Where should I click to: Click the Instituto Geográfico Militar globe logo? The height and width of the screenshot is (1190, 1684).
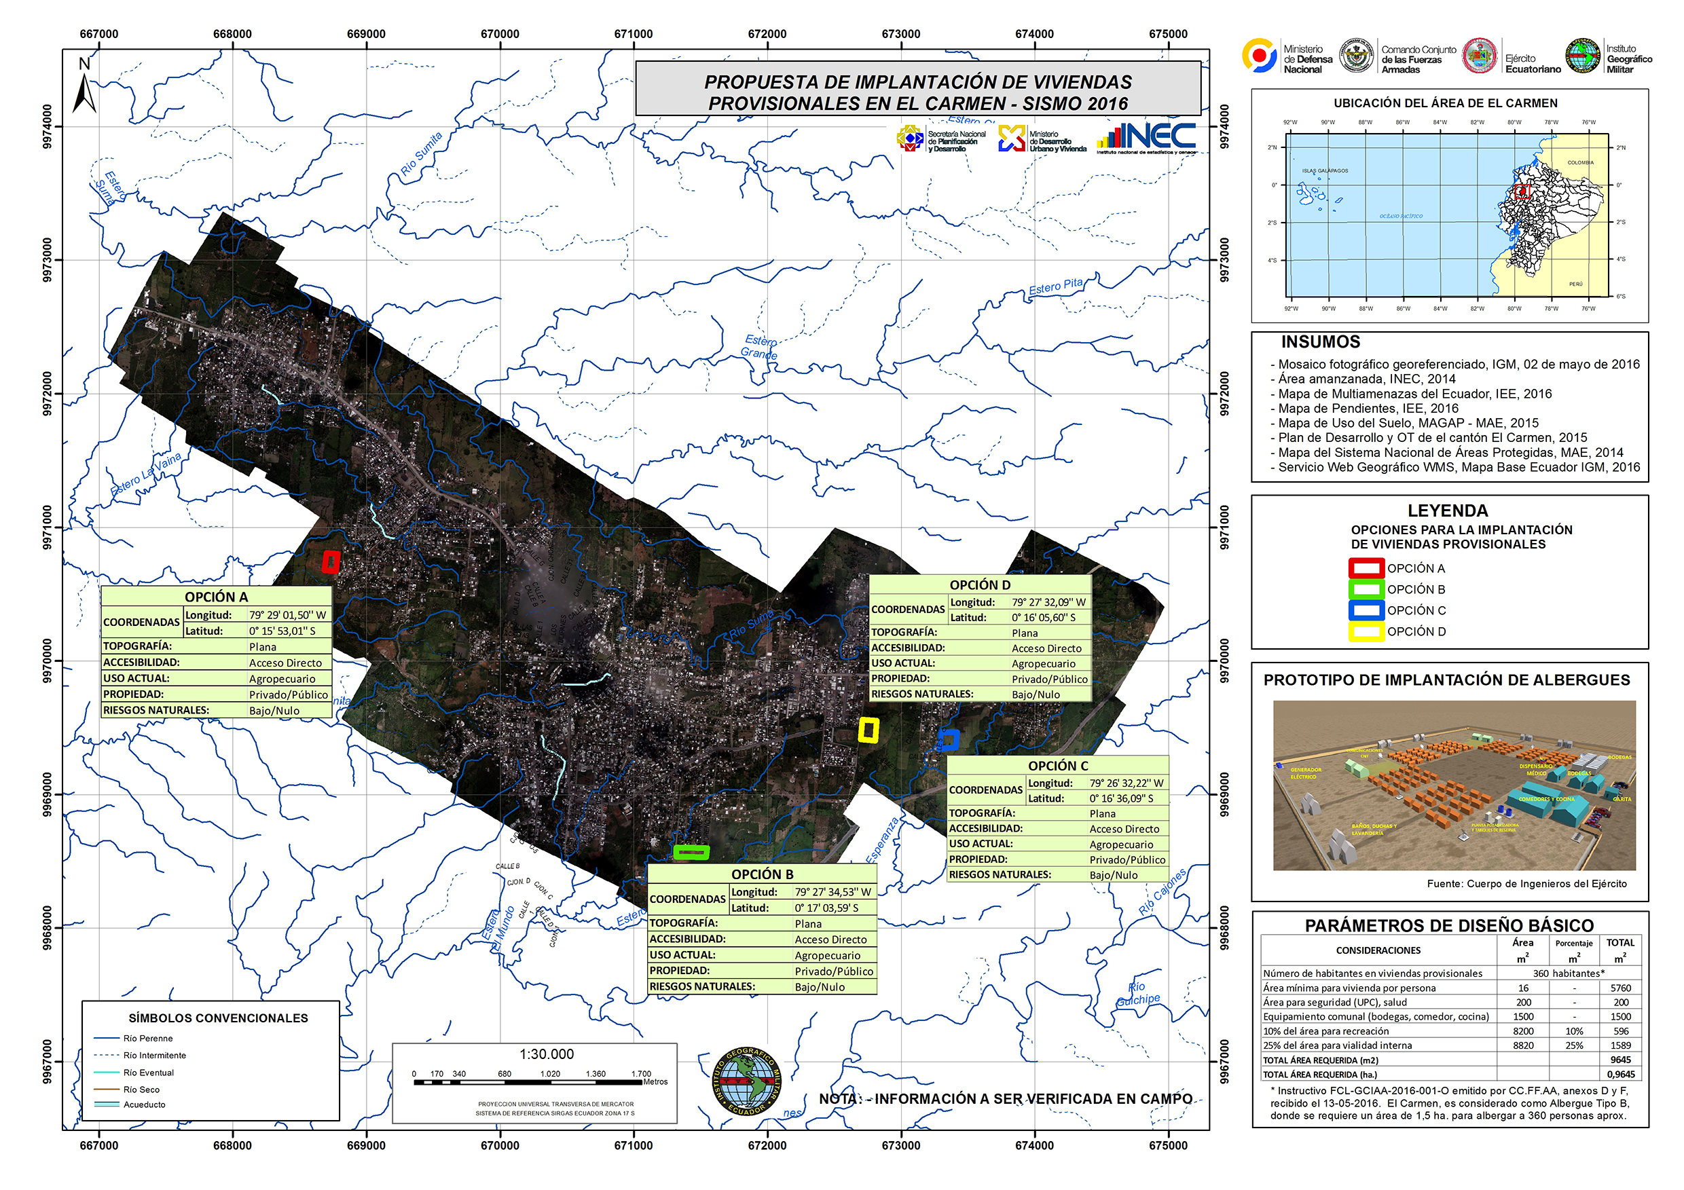(x=1584, y=56)
